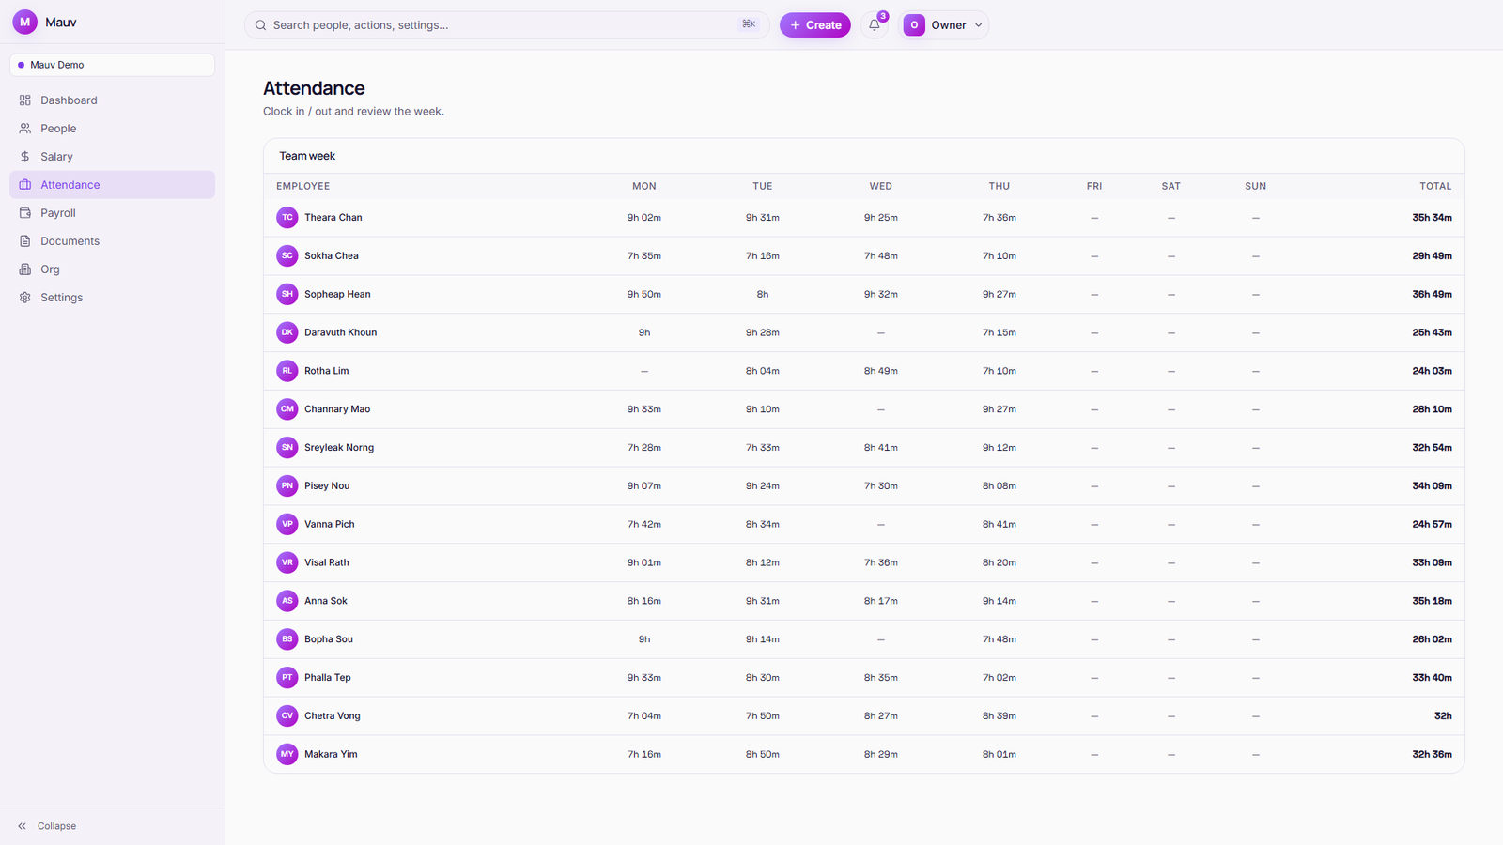
Task: Open the Payroll menu item
Action: [x=113, y=213]
